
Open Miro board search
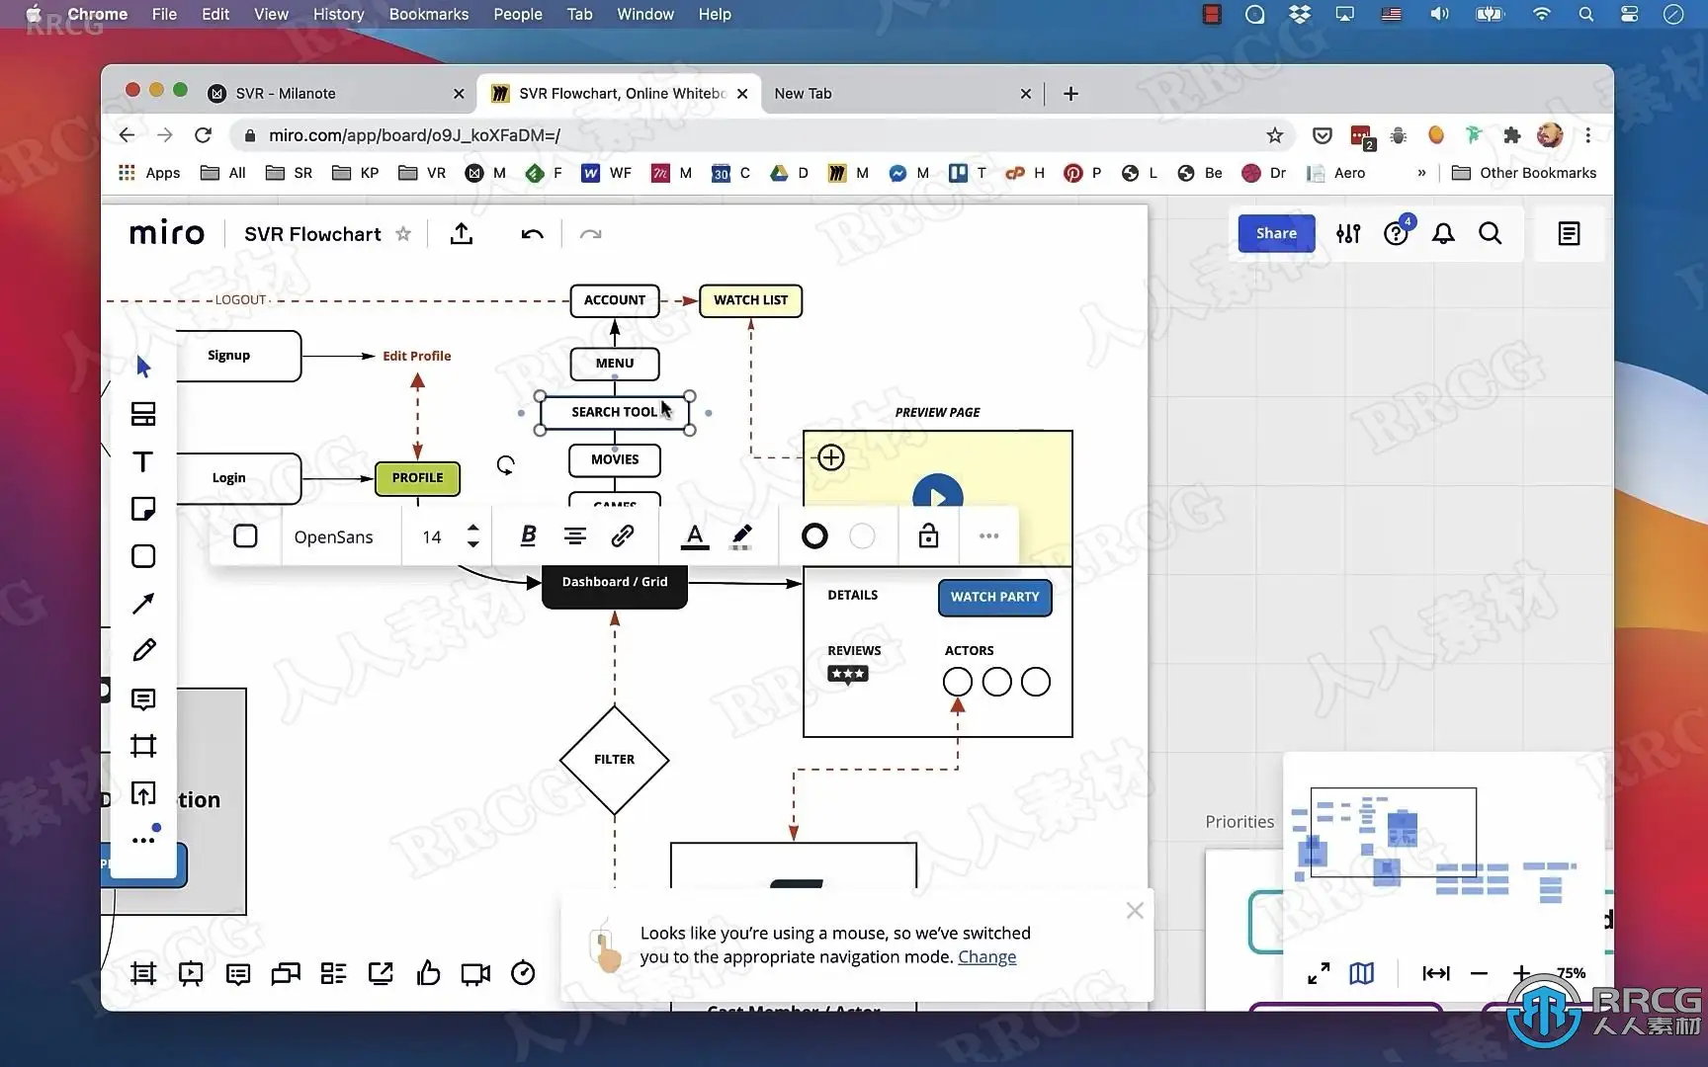tap(1491, 233)
